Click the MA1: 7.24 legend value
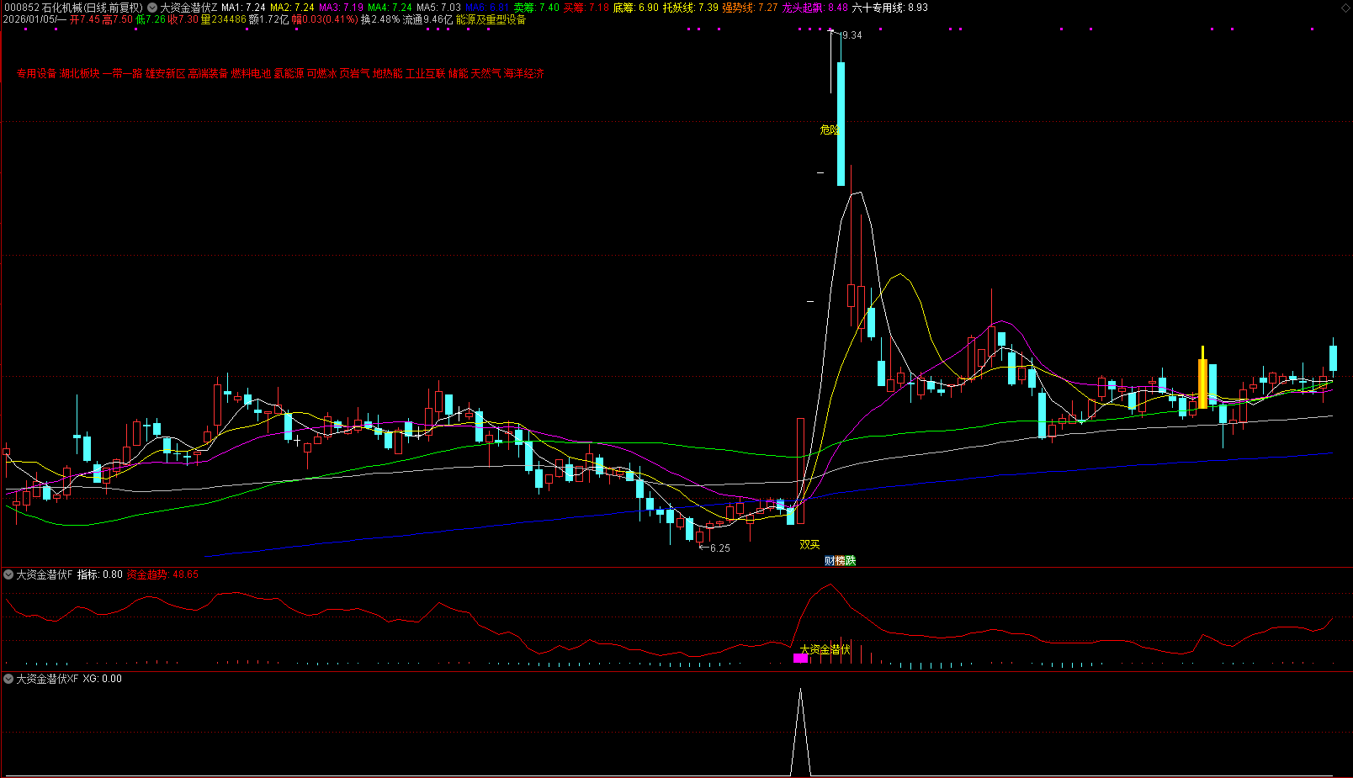 (x=243, y=8)
